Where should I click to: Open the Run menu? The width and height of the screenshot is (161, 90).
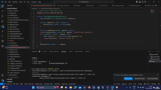[28, 2]
